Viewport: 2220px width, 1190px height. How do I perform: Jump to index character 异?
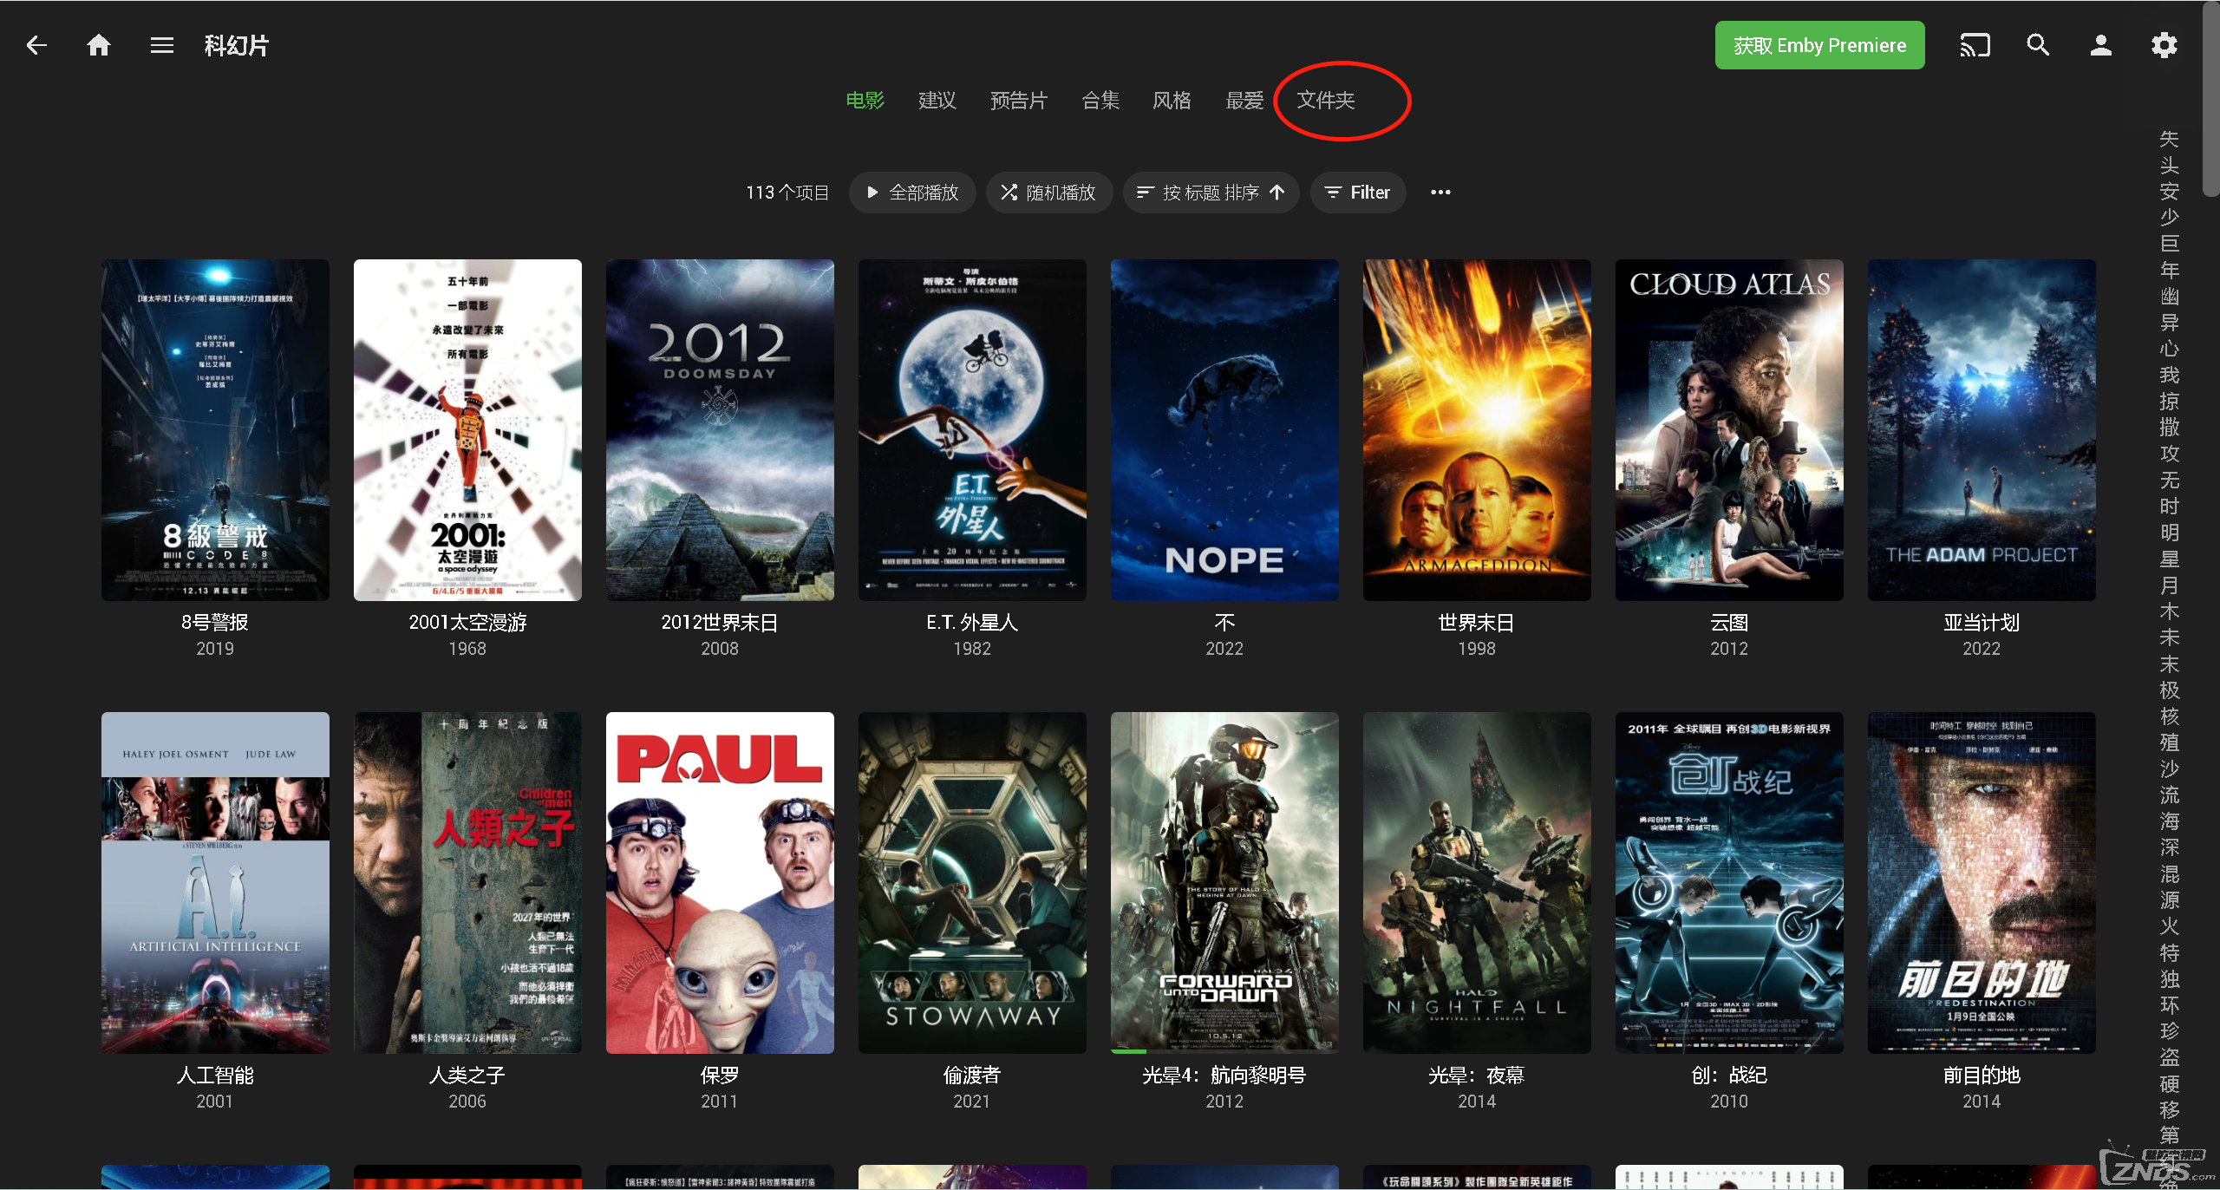pyautogui.click(x=2169, y=323)
